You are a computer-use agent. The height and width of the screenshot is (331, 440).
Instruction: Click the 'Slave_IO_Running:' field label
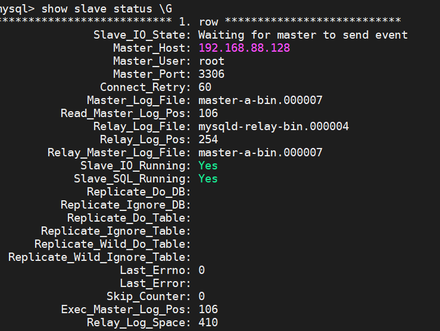(x=136, y=166)
